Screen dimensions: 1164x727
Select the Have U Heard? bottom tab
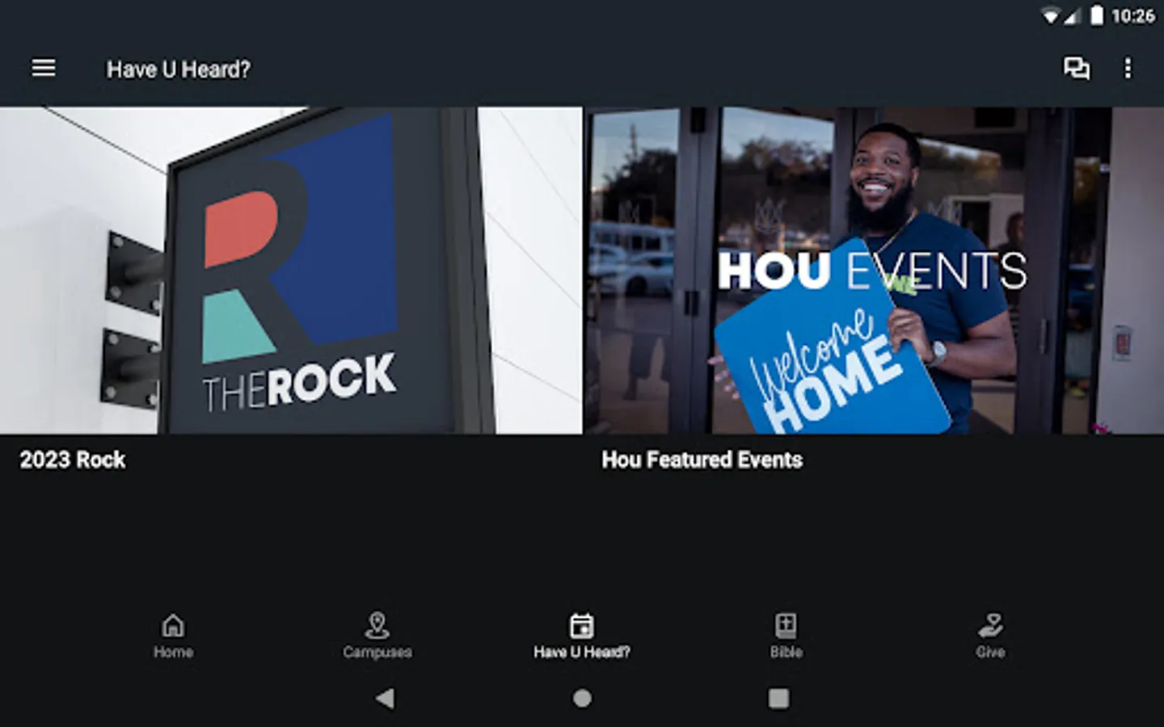tap(582, 636)
